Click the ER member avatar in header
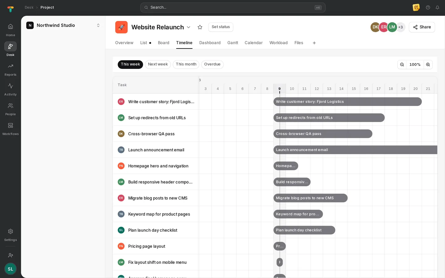This screenshot has width=445, height=278. point(384,27)
